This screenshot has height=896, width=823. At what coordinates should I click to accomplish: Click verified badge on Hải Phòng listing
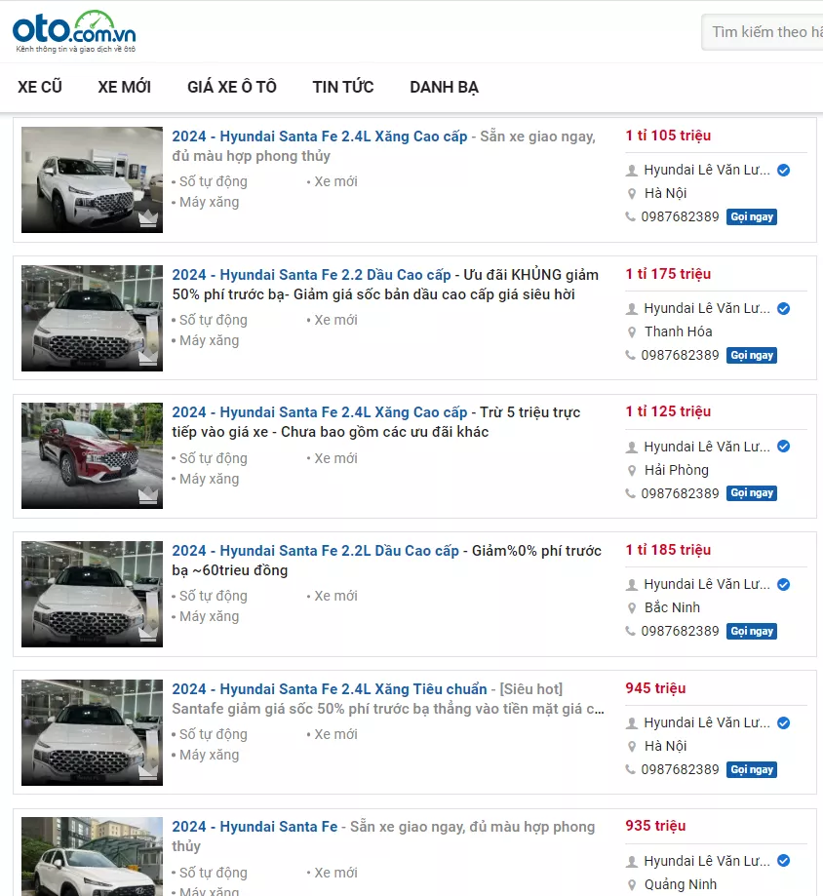(784, 447)
